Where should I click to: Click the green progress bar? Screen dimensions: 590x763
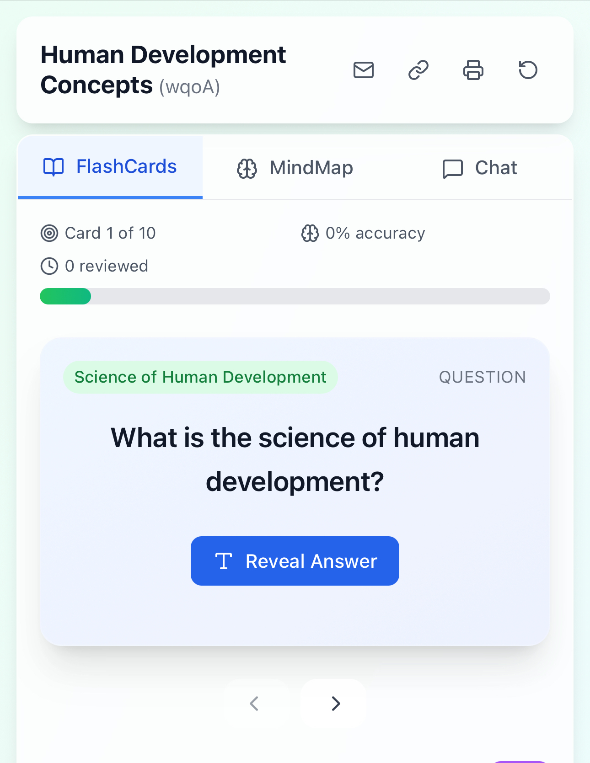[x=66, y=296]
